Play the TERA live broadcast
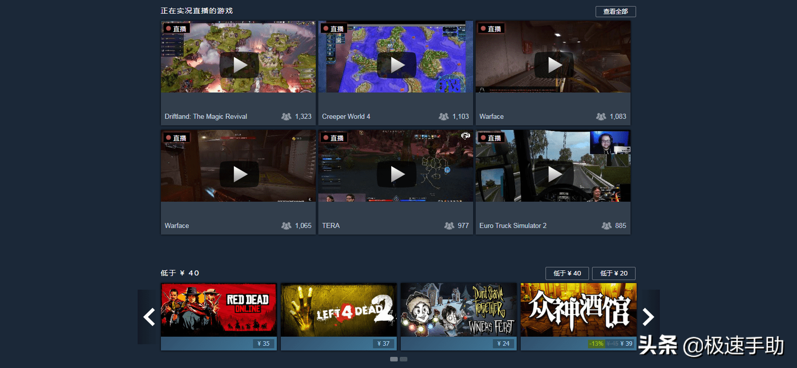 pyautogui.click(x=397, y=174)
